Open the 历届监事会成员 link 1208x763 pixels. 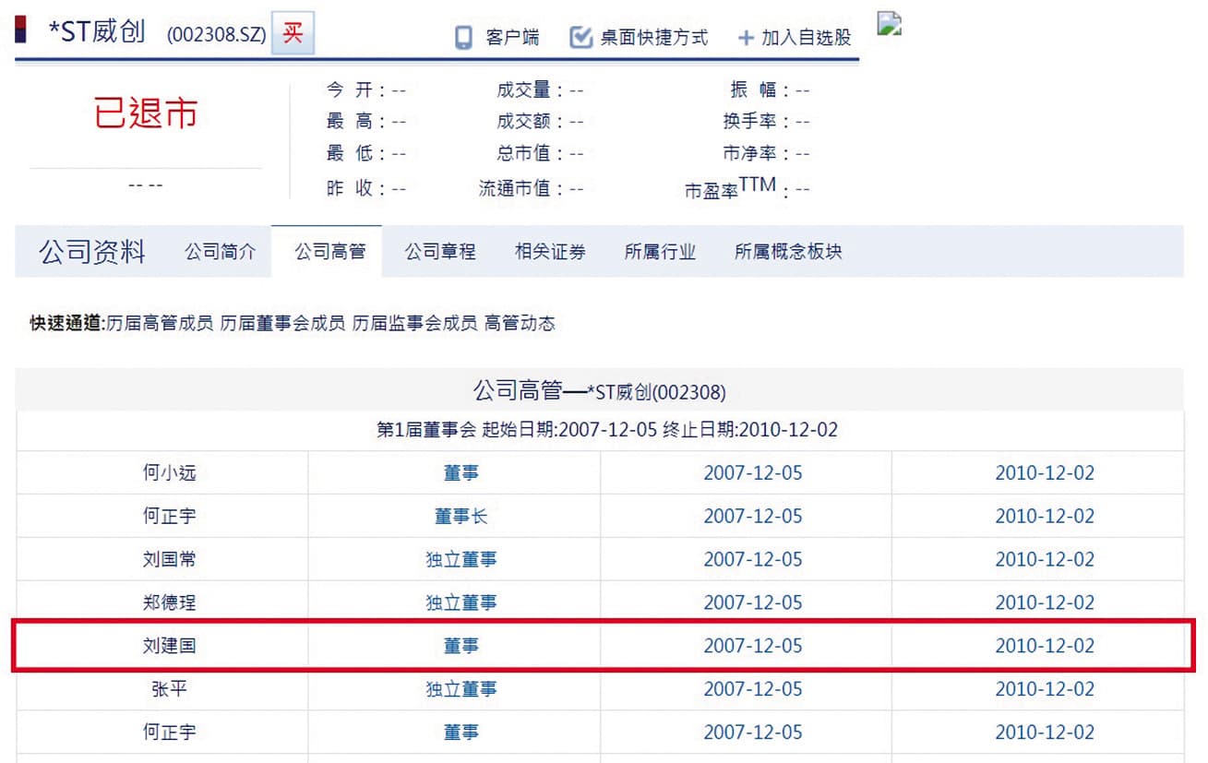[x=414, y=323]
